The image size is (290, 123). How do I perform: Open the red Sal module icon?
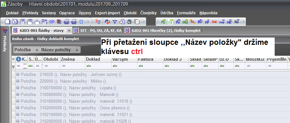coord(214,22)
